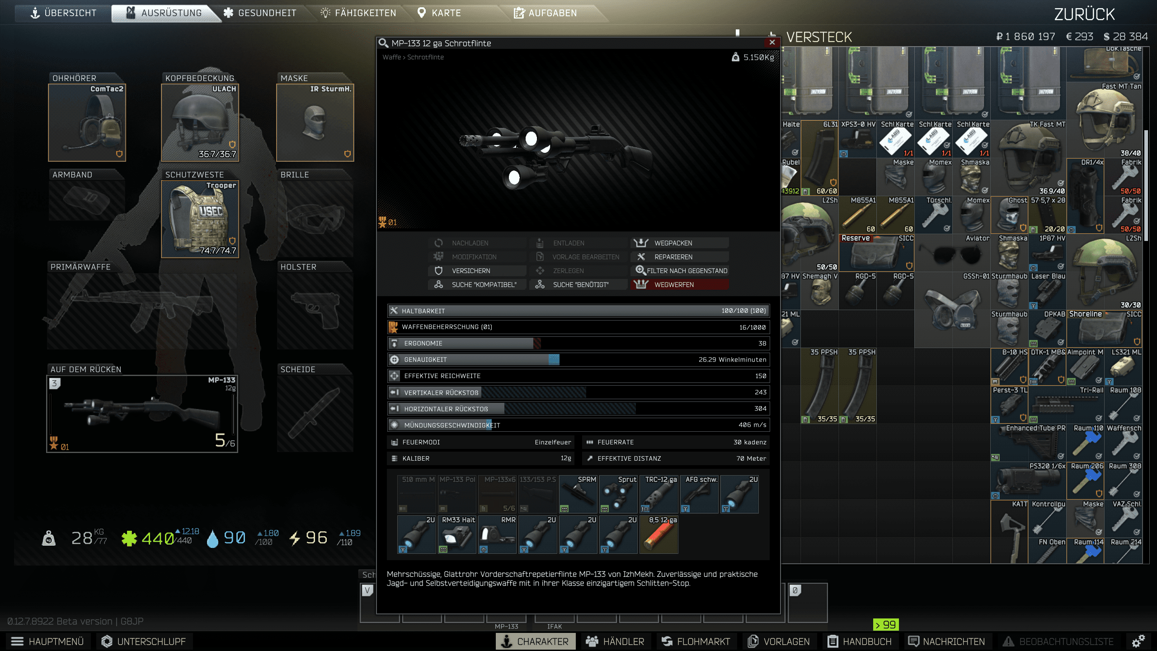The height and width of the screenshot is (651, 1157).
Task: Click the RMR sight attachment slot
Action: pyautogui.click(x=497, y=535)
